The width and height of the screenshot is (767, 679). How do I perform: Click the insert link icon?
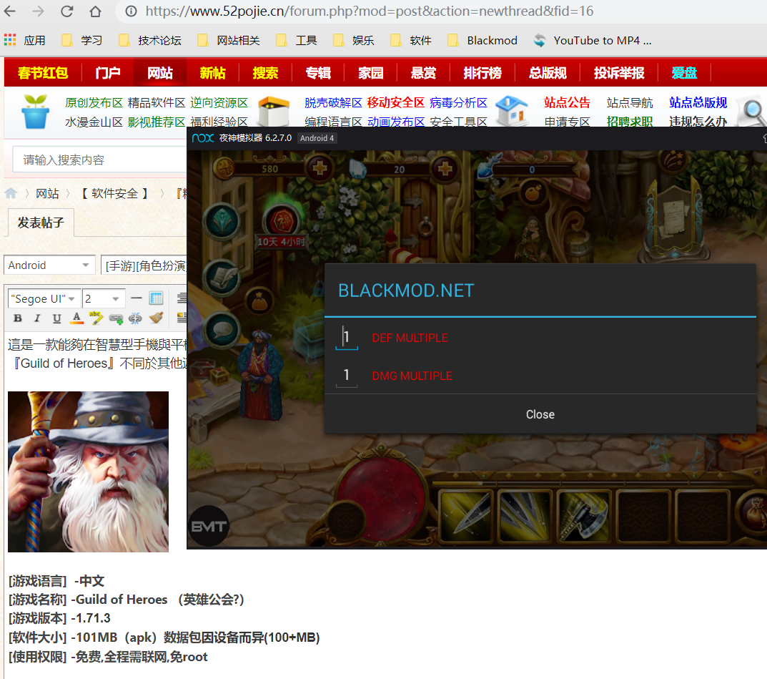coord(116,318)
